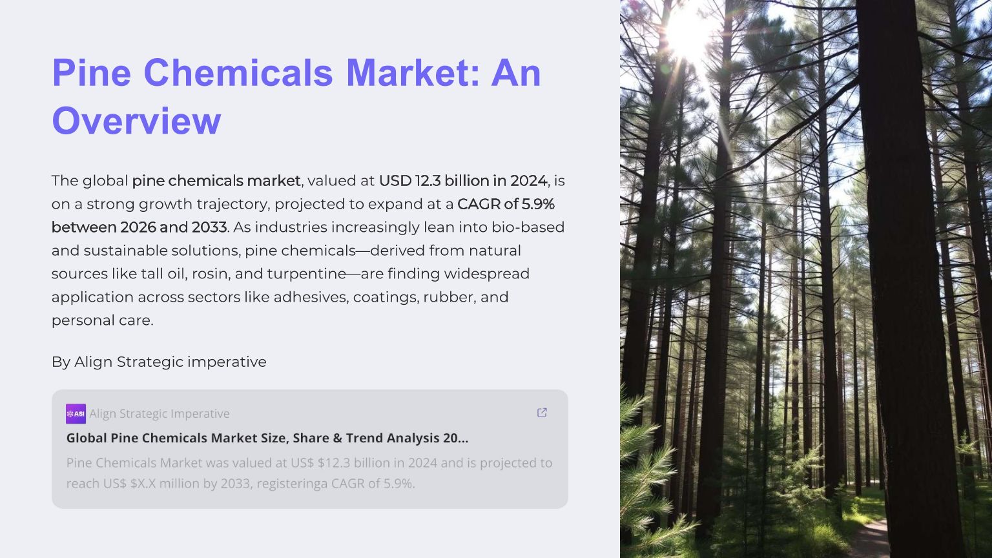Select the pine forest photo

(805, 279)
